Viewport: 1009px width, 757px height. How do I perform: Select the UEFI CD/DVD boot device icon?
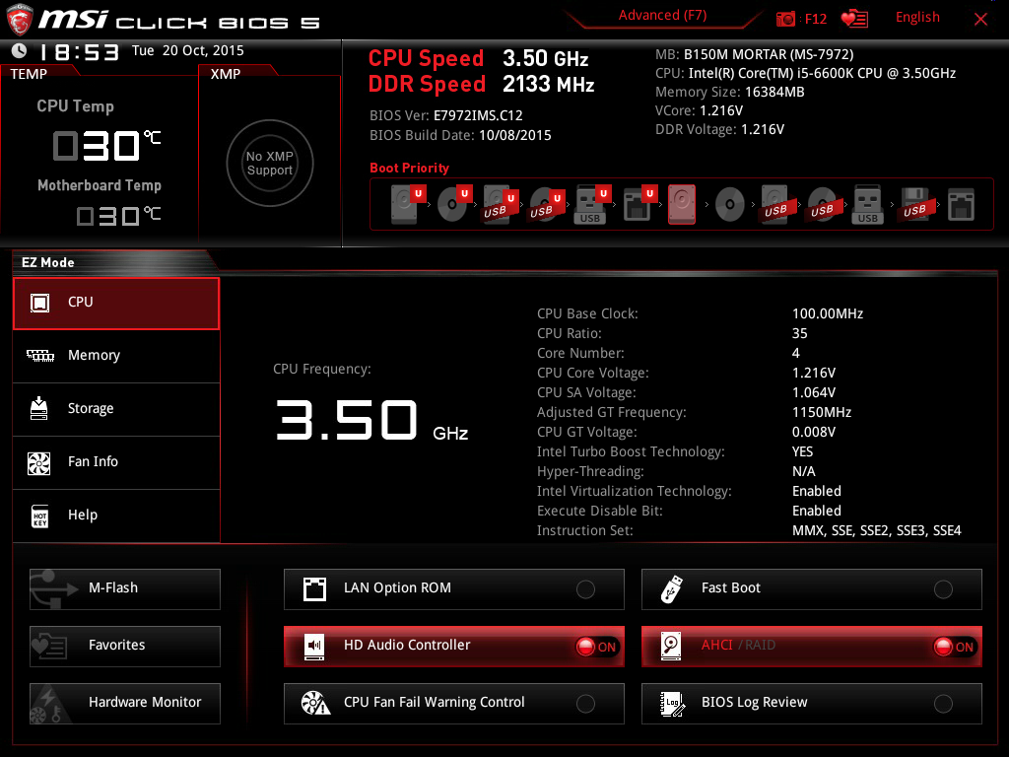tap(454, 205)
